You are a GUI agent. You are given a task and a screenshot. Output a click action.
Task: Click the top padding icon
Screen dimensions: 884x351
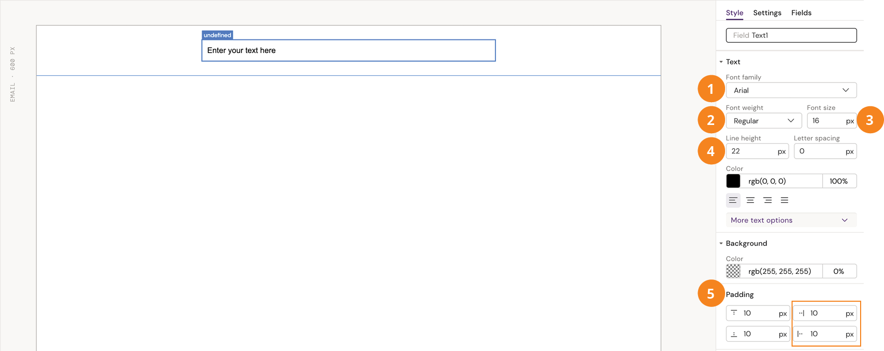[734, 313]
